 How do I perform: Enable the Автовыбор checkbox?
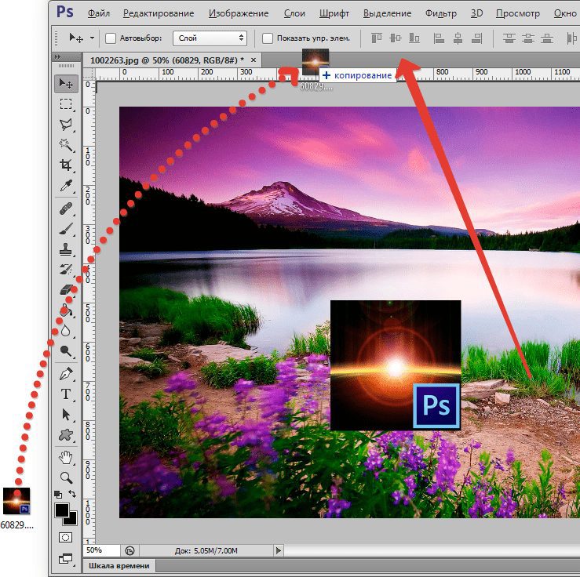111,38
